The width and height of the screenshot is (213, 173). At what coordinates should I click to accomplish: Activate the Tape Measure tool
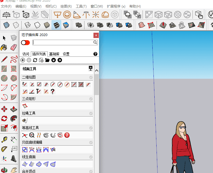[4, 139]
